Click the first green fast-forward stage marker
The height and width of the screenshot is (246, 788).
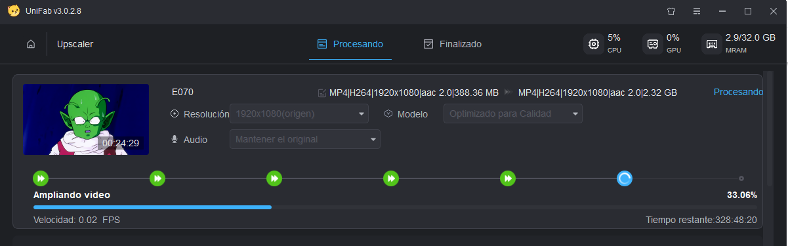(x=41, y=178)
